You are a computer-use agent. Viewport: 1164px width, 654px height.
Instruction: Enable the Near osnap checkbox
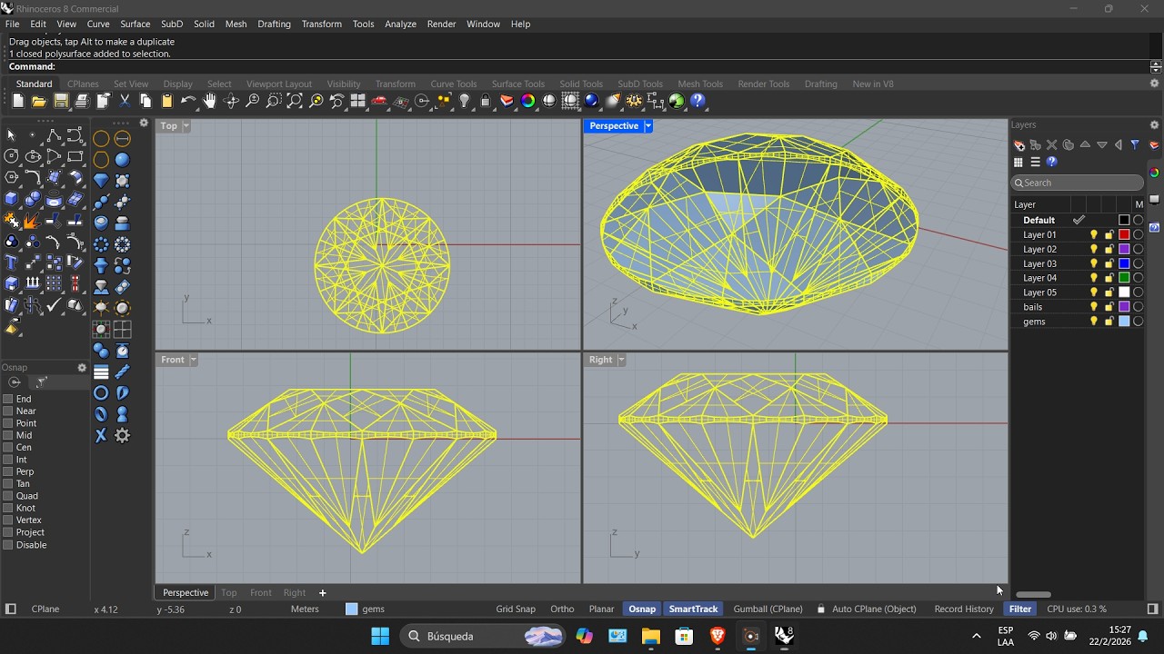click(8, 411)
